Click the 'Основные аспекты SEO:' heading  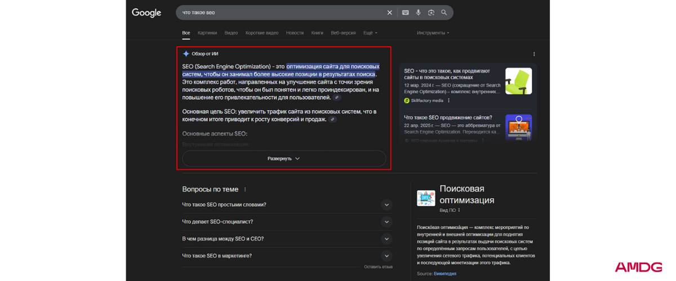(215, 134)
